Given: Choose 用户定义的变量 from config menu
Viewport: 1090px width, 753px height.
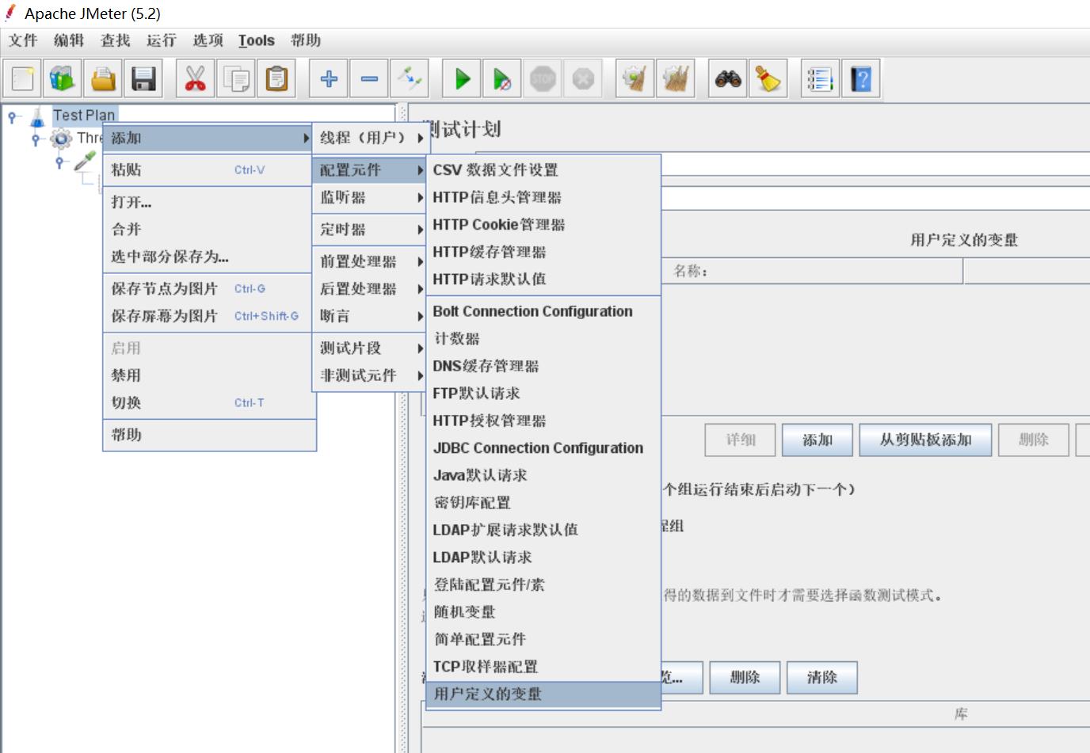Looking at the screenshot, I should pos(543,694).
